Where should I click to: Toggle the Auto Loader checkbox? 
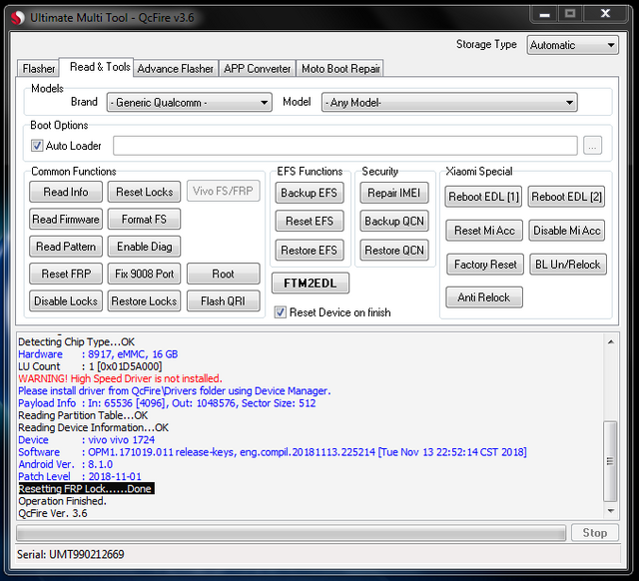click(x=37, y=146)
